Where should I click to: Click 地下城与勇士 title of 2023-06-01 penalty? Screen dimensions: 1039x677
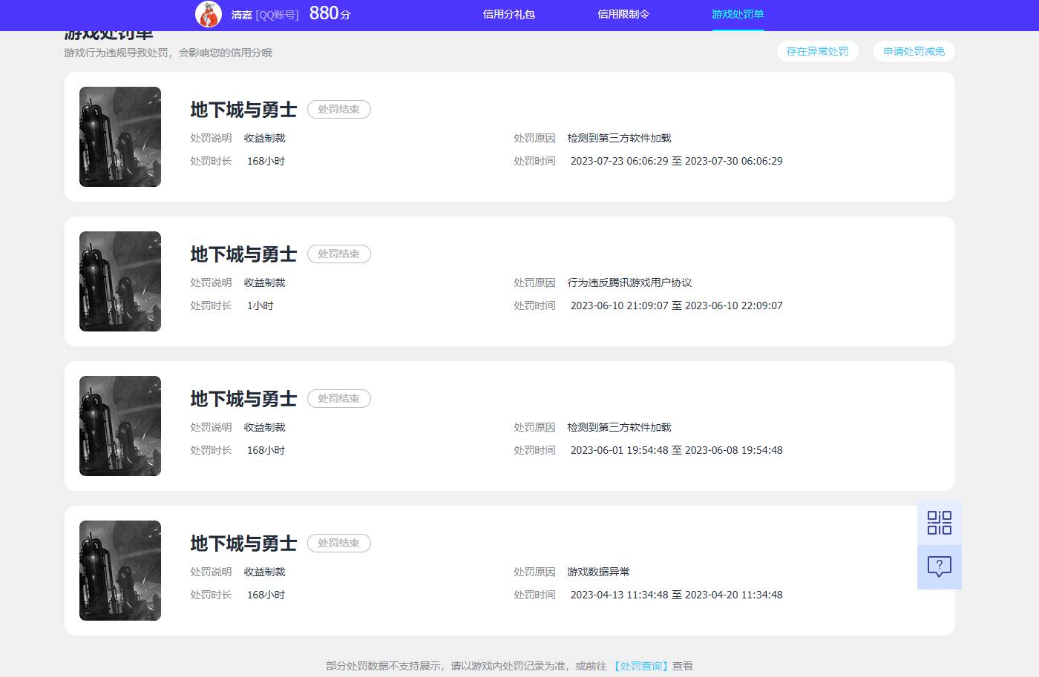[x=243, y=399]
